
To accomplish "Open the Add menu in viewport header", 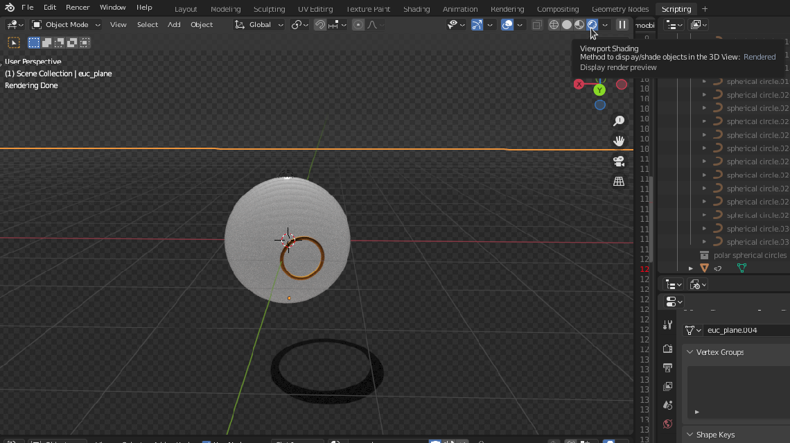I will (174, 25).
